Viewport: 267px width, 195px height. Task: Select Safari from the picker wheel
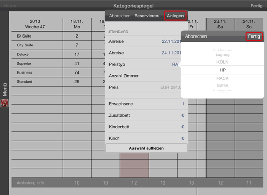223,86
